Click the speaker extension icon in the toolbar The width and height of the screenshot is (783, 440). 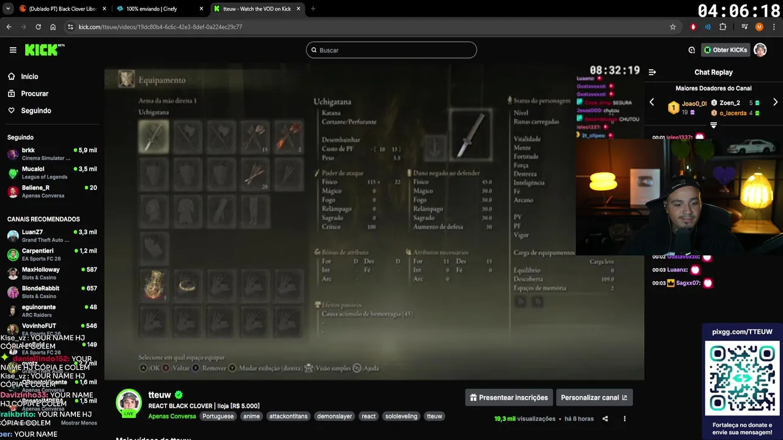708,27
